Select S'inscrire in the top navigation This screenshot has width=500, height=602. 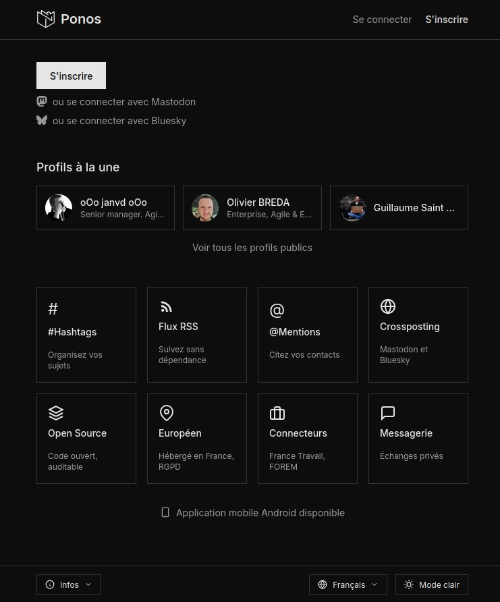click(447, 20)
